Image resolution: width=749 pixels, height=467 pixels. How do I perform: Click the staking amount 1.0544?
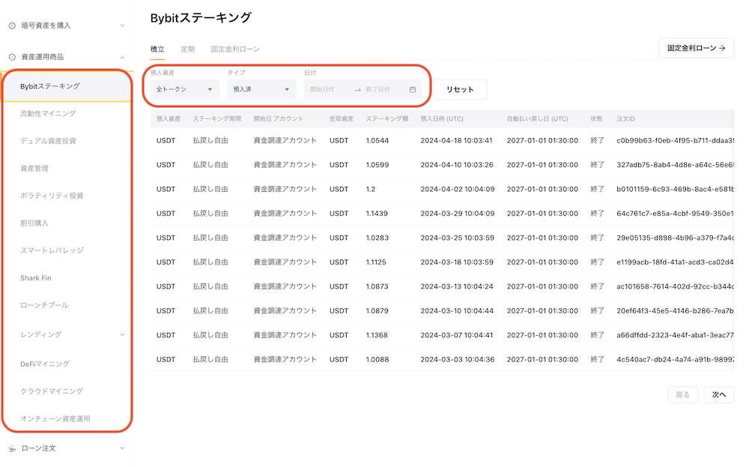[377, 140]
